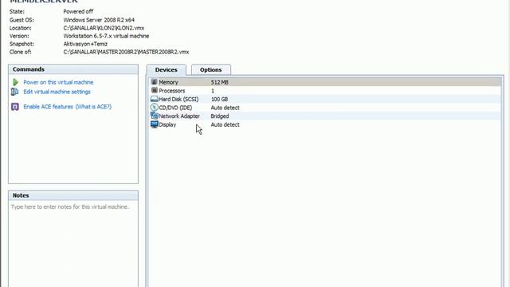Viewport: 510px width, 287px height.
Task: Click Enable ACE features link
Action: [x=48, y=107]
